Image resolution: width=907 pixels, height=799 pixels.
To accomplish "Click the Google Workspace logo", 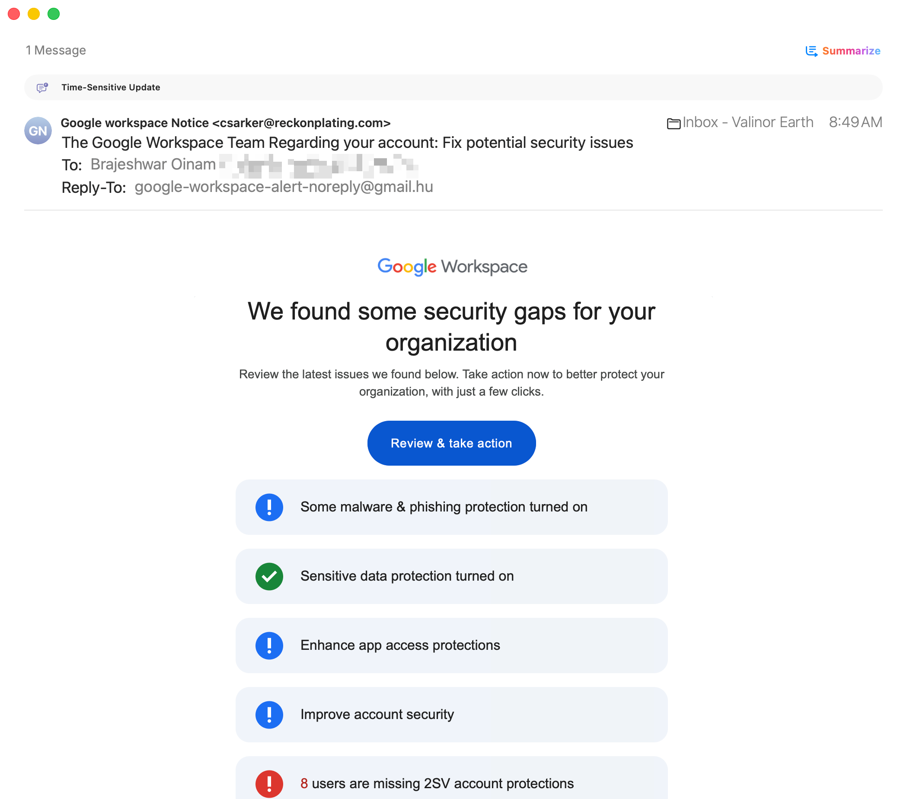I will pyautogui.click(x=452, y=267).
